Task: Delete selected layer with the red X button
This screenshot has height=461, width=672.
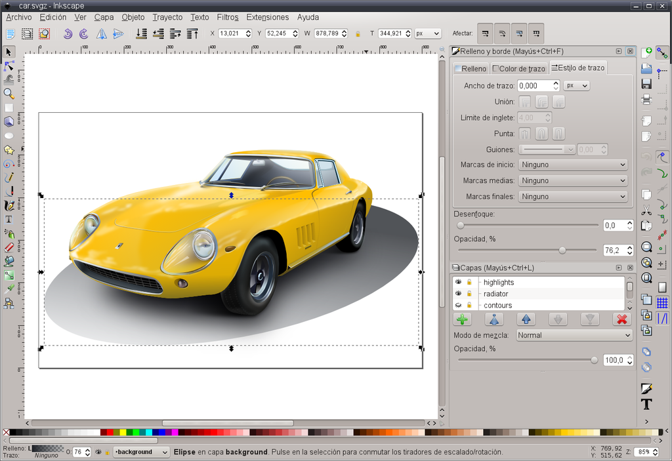Action: point(623,319)
